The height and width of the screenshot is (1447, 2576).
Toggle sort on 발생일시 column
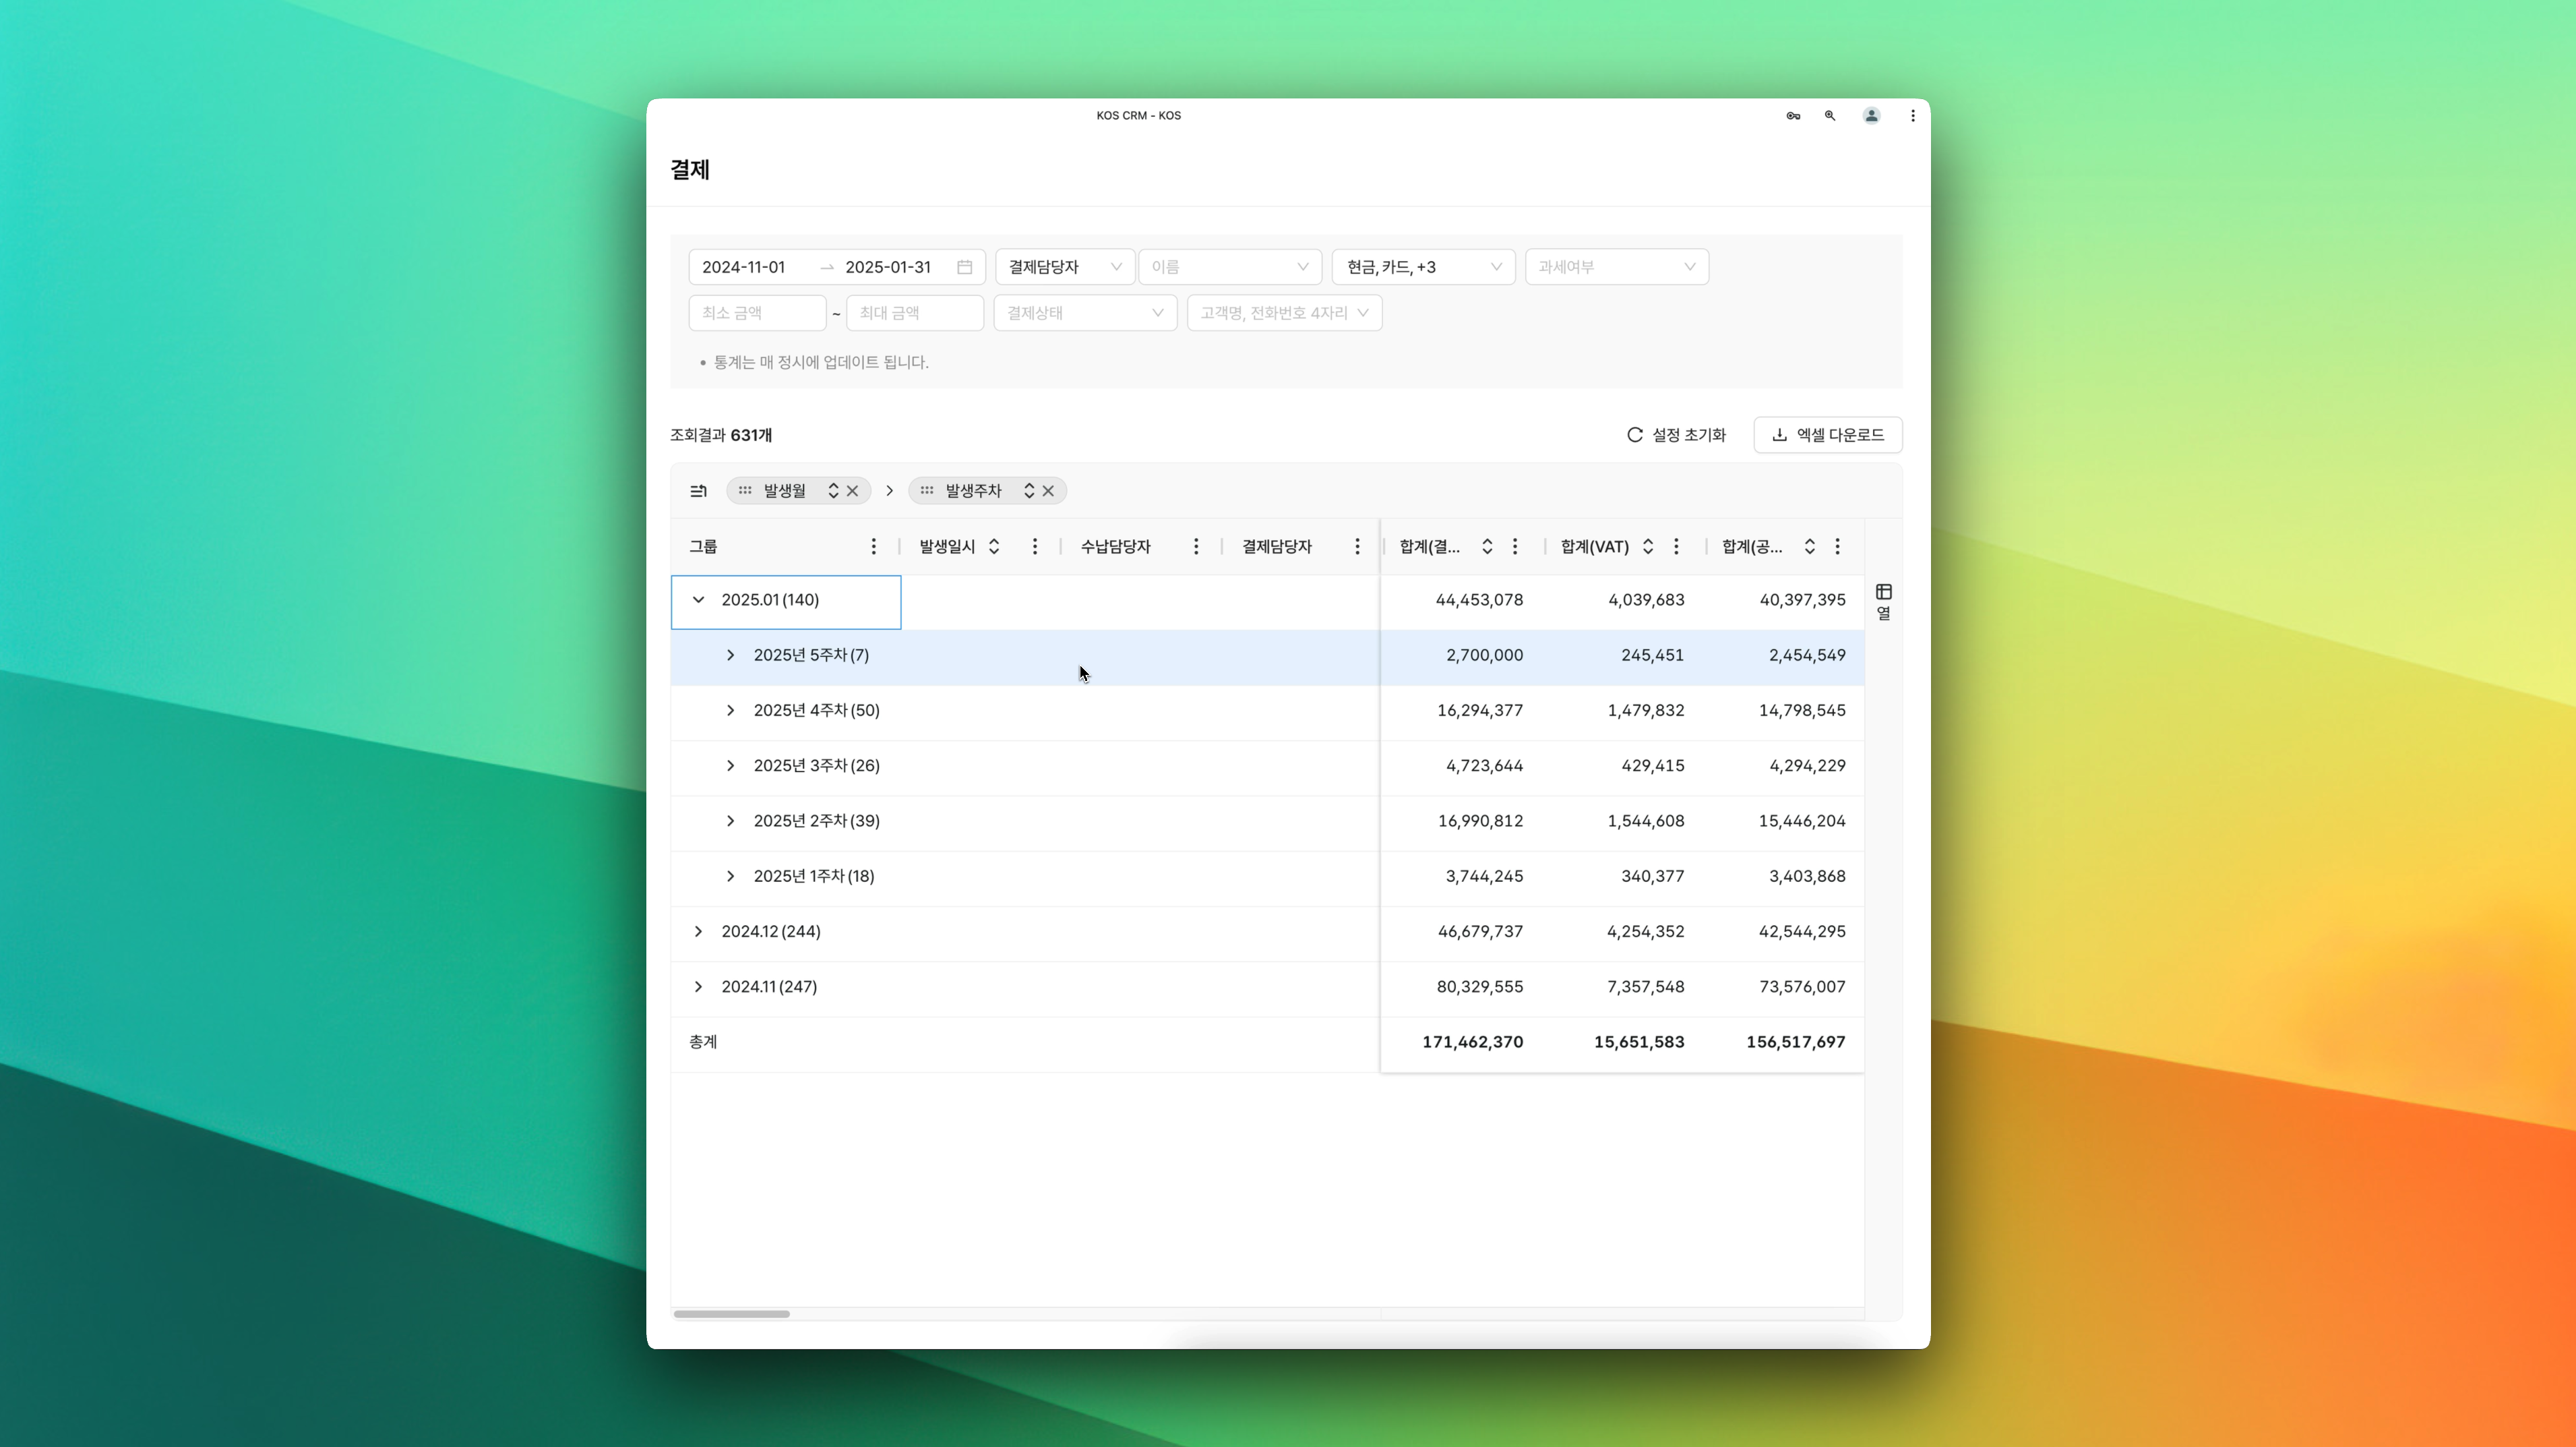993,546
